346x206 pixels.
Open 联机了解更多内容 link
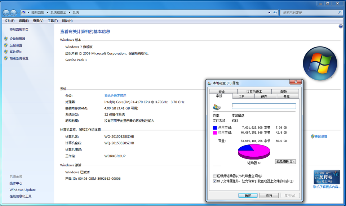[327, 187]
